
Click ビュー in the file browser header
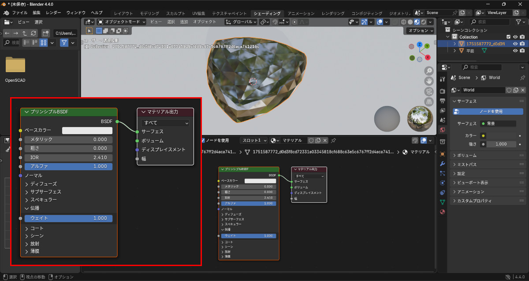pos(23,22)
